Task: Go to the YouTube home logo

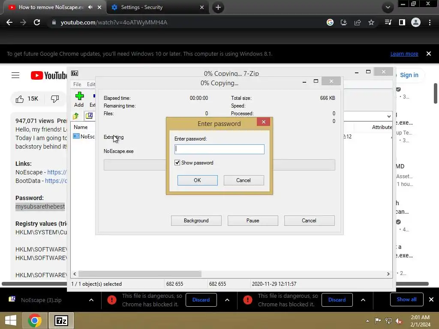Action: click(49, 75)
